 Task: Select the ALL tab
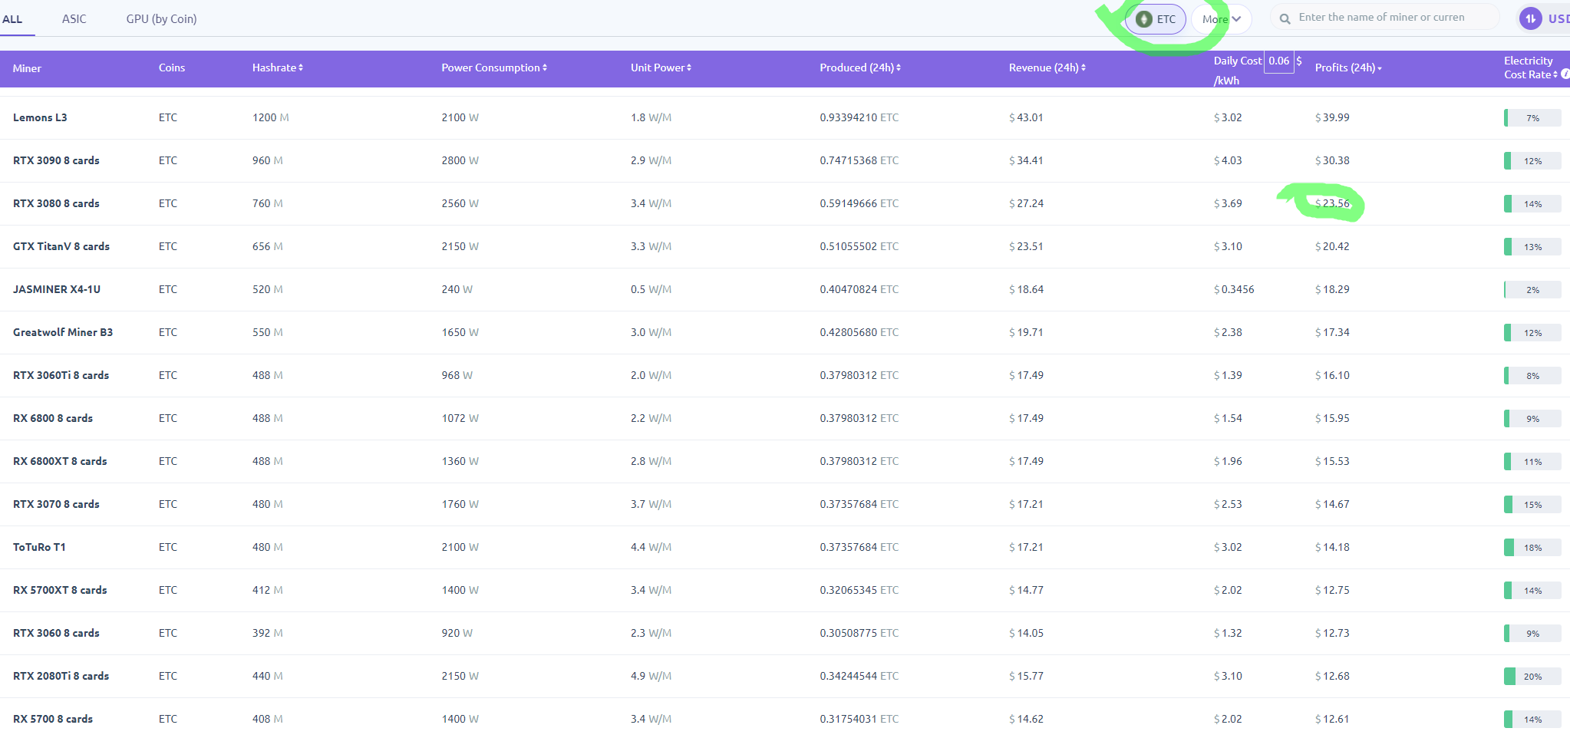click(x=12, y=18)
